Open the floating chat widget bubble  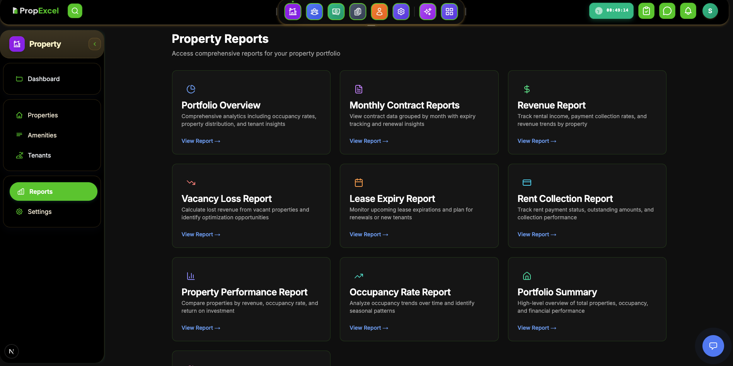[x=713, y=346]
